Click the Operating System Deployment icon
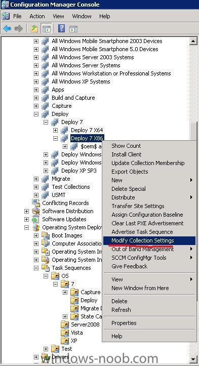Screen dimensions: 199x366 [x=36, y=227]
